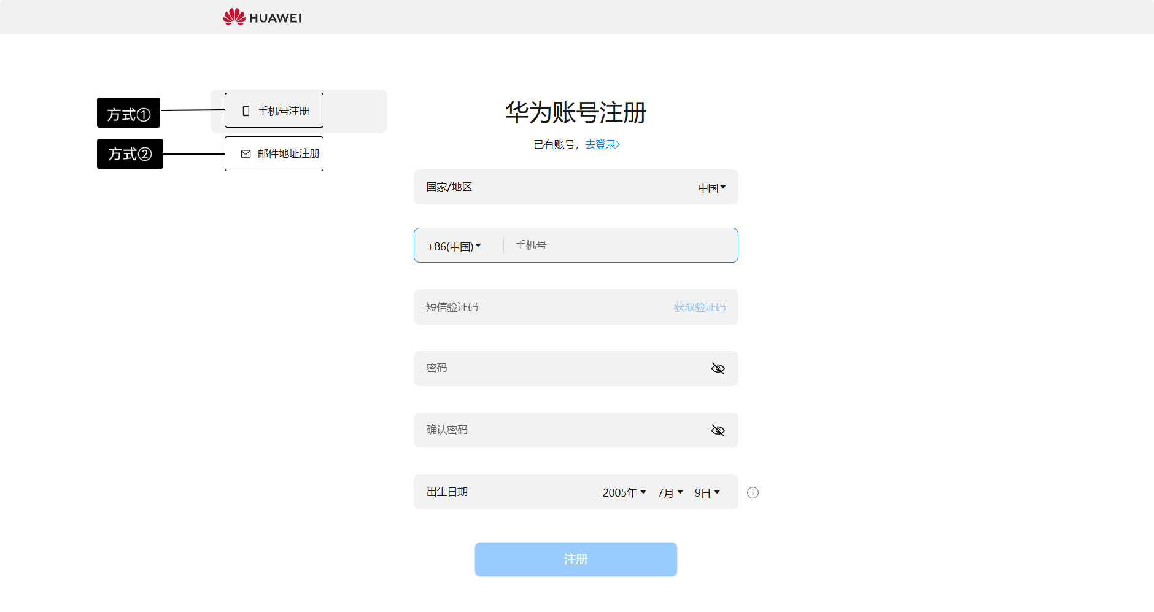Click the info icon beside the birth date row
The image size is (1154, 612).
(754, 492)
